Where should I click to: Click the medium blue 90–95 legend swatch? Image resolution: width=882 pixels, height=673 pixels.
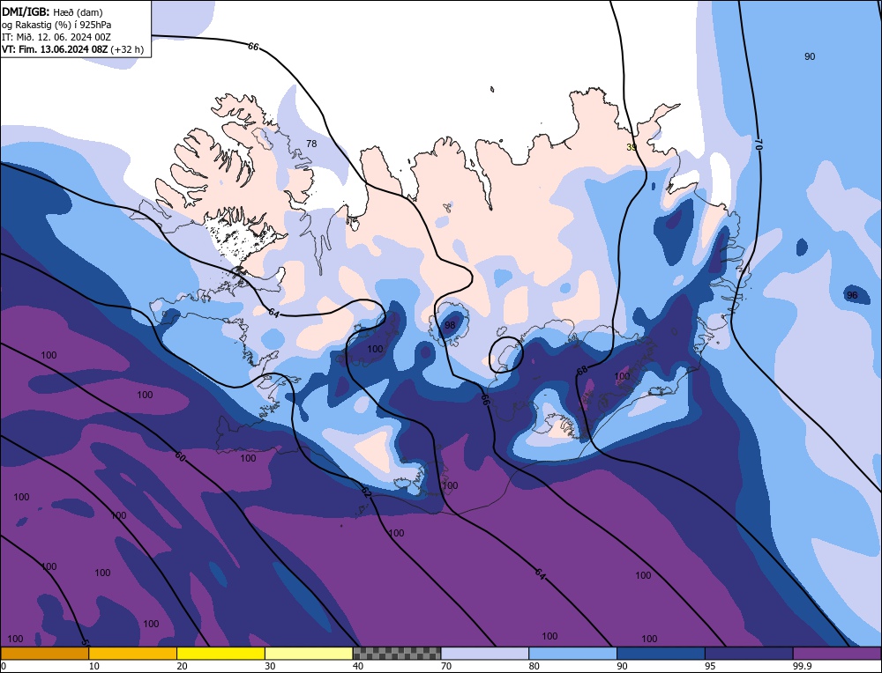pos(661,654)
